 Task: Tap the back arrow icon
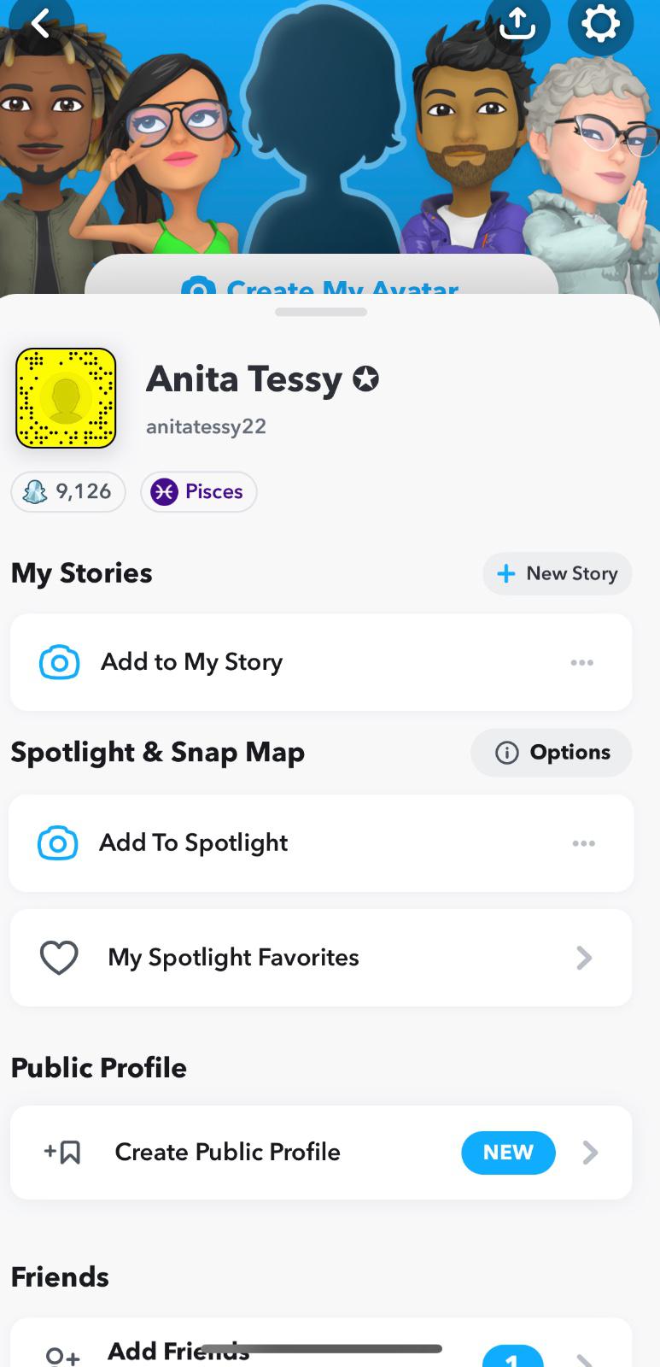click(40, 24)
